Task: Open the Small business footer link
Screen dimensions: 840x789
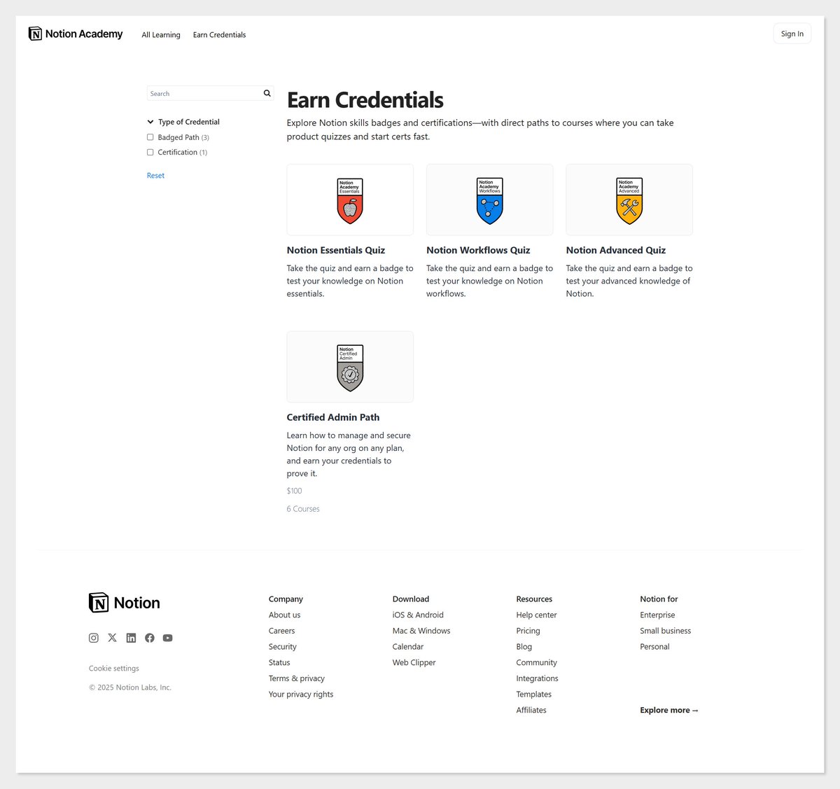Action: 665,631
